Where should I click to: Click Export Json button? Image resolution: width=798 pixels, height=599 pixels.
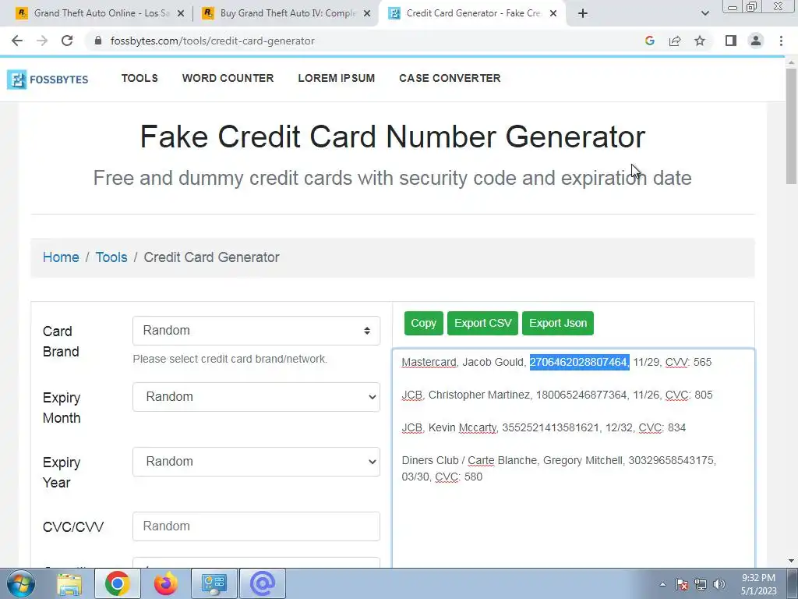558,324
